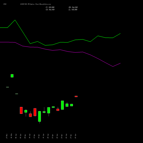This screenshot has width=143, height=143.
Task: Select the 24 Apr date label on the axis
Action: pyautogui.click(x=66, y=136)
